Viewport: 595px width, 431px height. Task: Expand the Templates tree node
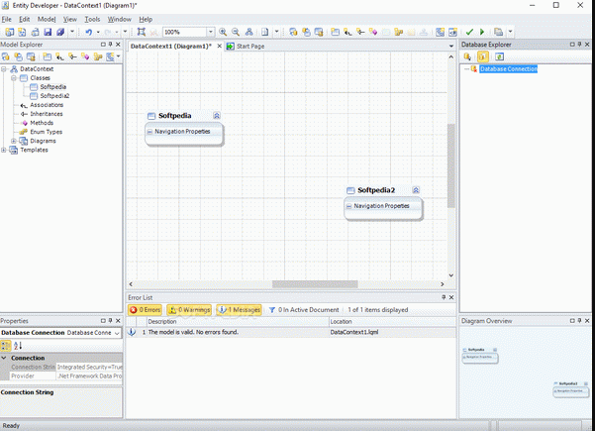tap(4, 150)
